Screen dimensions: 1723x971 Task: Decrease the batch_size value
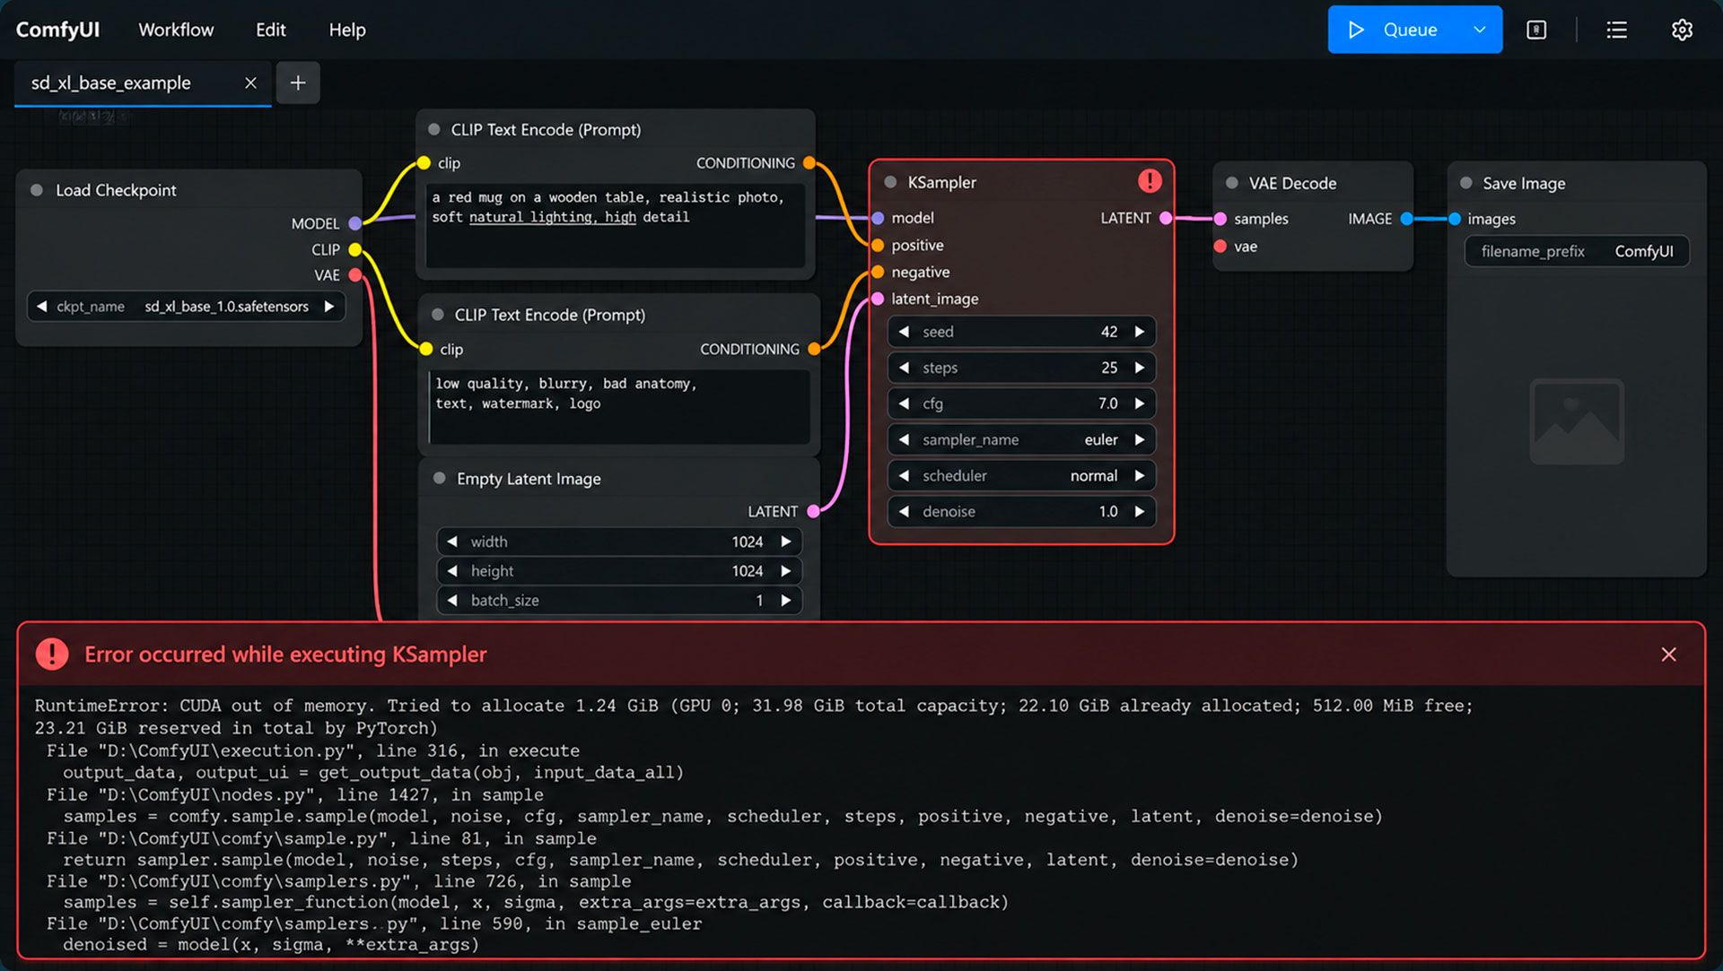(452, 601)
